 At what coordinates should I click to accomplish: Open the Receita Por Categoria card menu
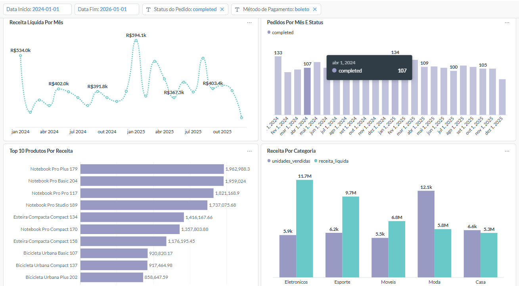[x=507, y=151]
